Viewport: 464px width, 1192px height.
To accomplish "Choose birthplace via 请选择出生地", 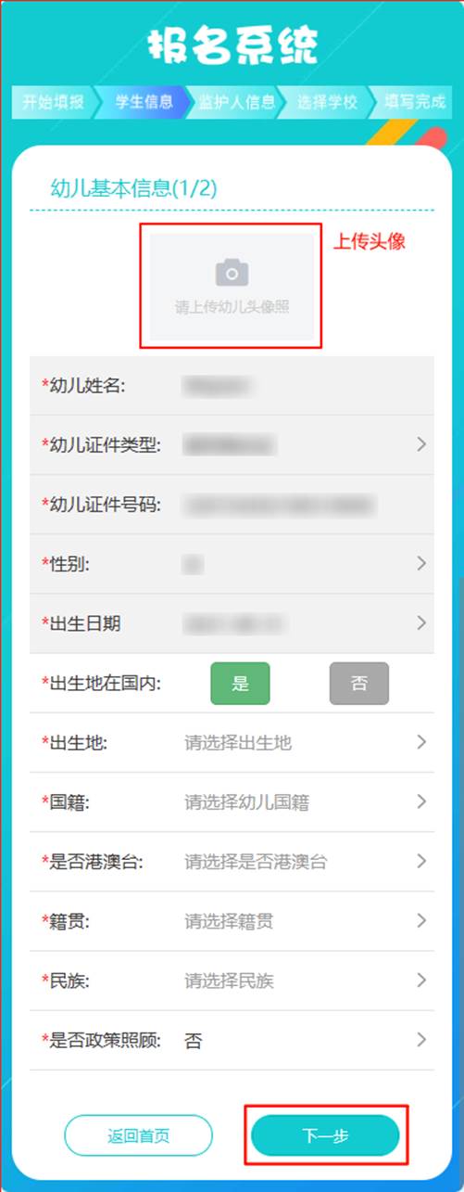I will [238, 743].
